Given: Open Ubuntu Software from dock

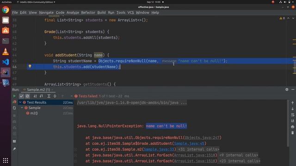Looking at the screenshot, I should [x=6, y=30].
